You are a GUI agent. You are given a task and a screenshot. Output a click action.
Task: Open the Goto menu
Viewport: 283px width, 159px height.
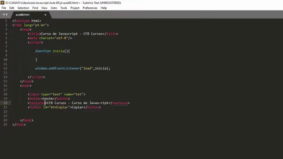pyautogui.click(x=54, y=8)
